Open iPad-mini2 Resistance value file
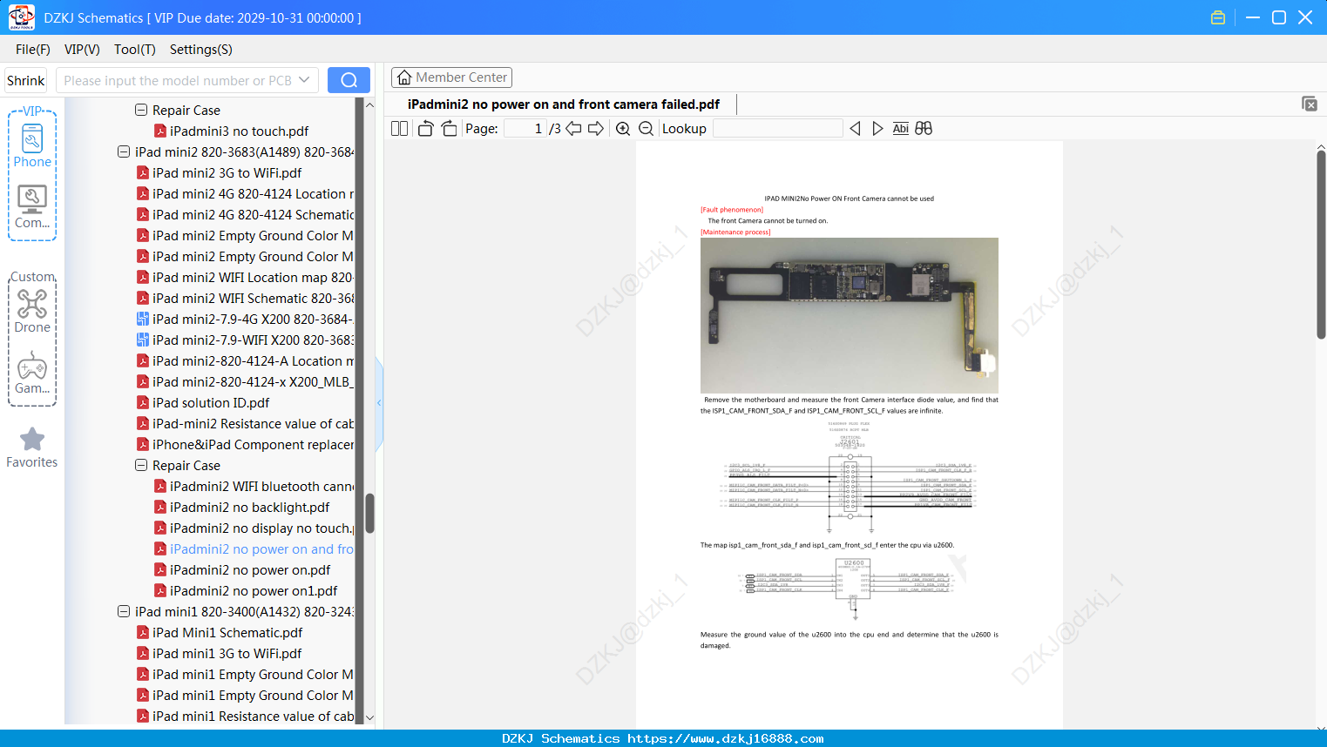The width and height of the screenshot is (1327, 747). tap(245, 423)
